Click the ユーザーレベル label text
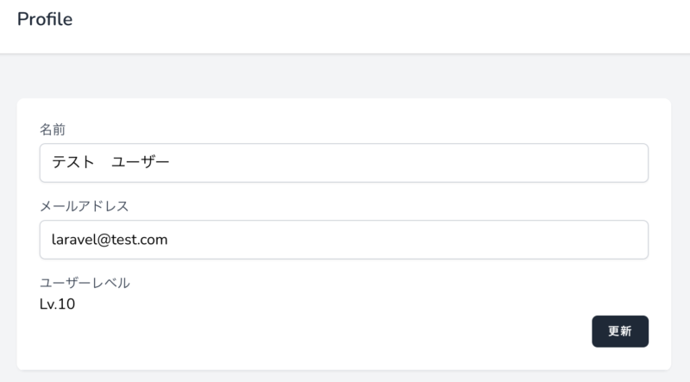This screenshot has width=690, height=382. [85, 283]
